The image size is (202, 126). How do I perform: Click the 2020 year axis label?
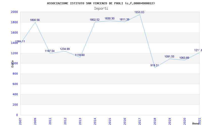(185, 121)
